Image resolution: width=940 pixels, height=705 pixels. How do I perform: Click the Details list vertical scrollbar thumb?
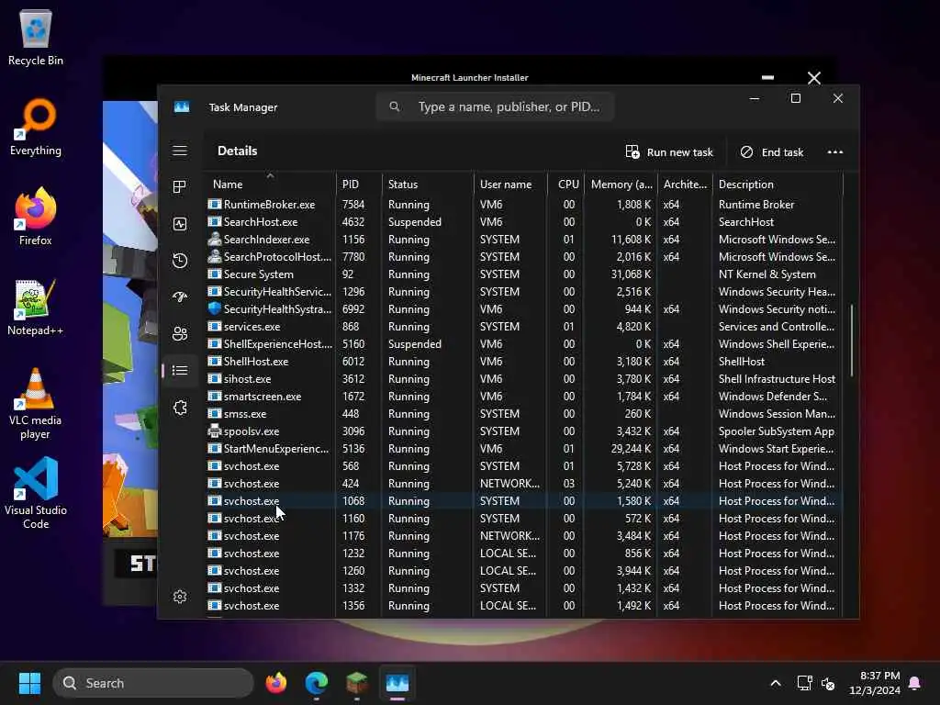[x=851, y=341]
